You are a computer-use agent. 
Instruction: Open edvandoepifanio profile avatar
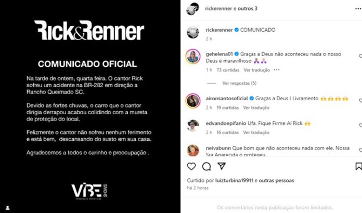tap(193, 126)
